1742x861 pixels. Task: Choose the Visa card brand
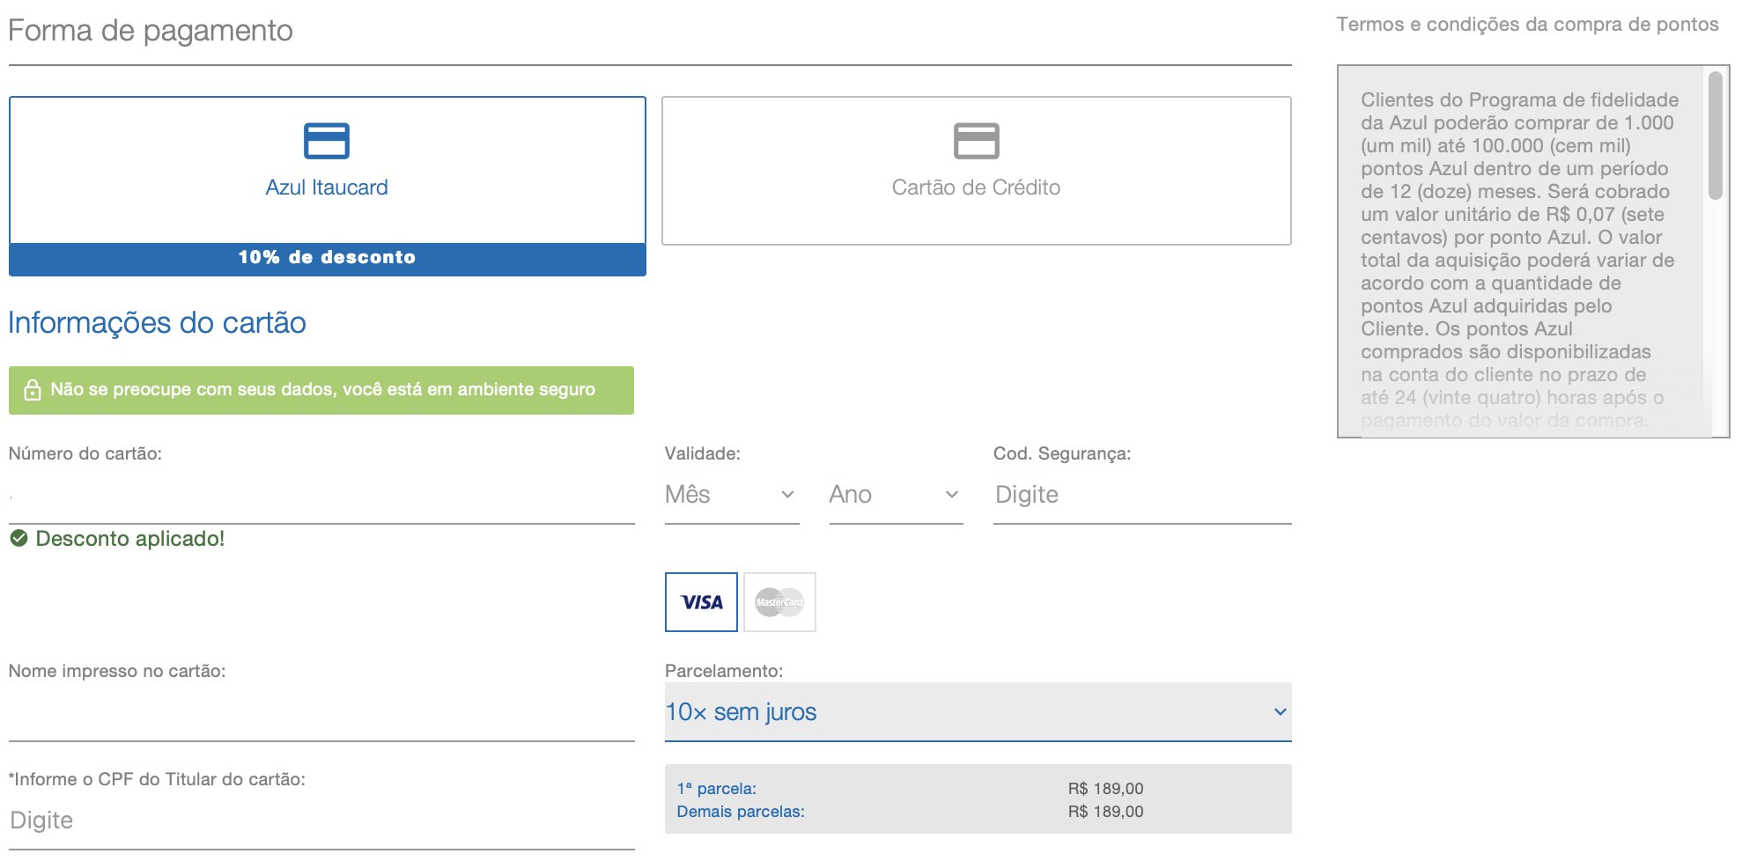pyautogui.click(x=701, y=602)
